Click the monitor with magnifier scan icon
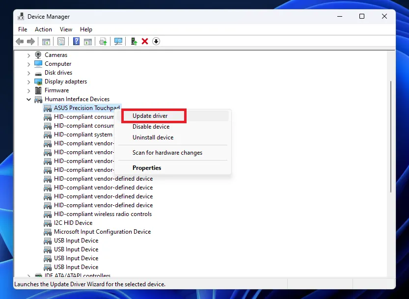 coord(118,41)
